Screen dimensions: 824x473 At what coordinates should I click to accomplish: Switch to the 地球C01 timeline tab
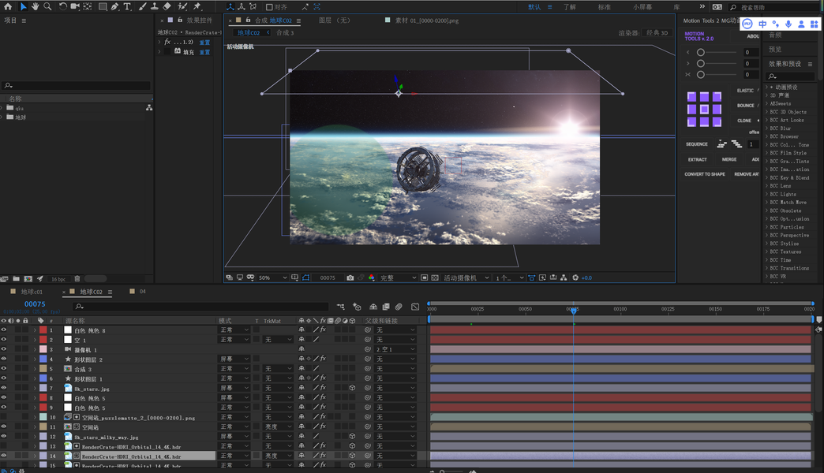point(32,292)
